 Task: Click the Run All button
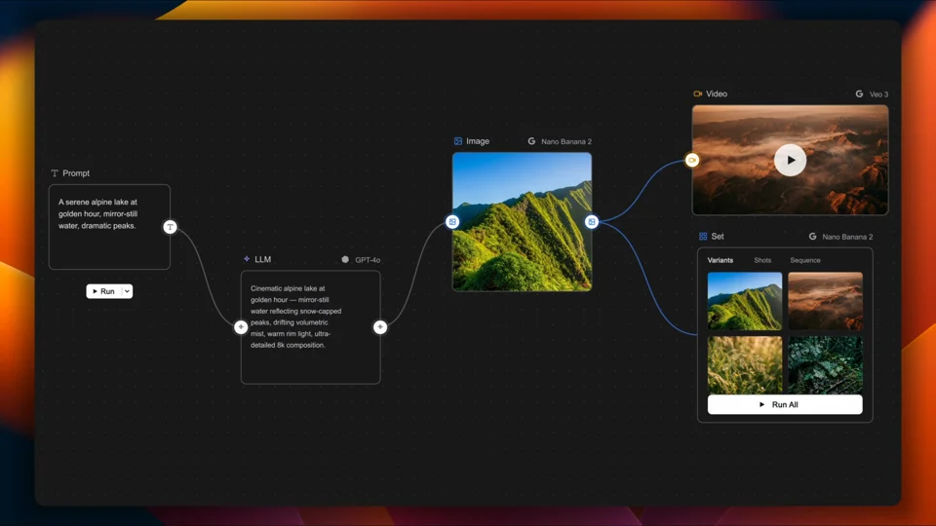[x=785, y=404]
